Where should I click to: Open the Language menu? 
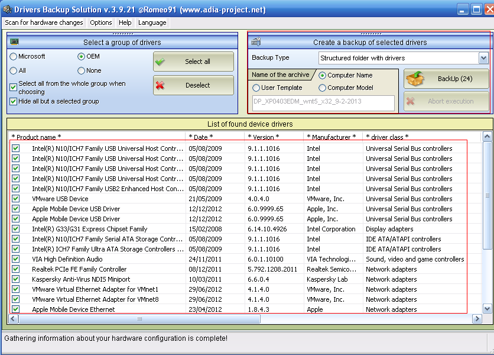click(x=152, y=22)
